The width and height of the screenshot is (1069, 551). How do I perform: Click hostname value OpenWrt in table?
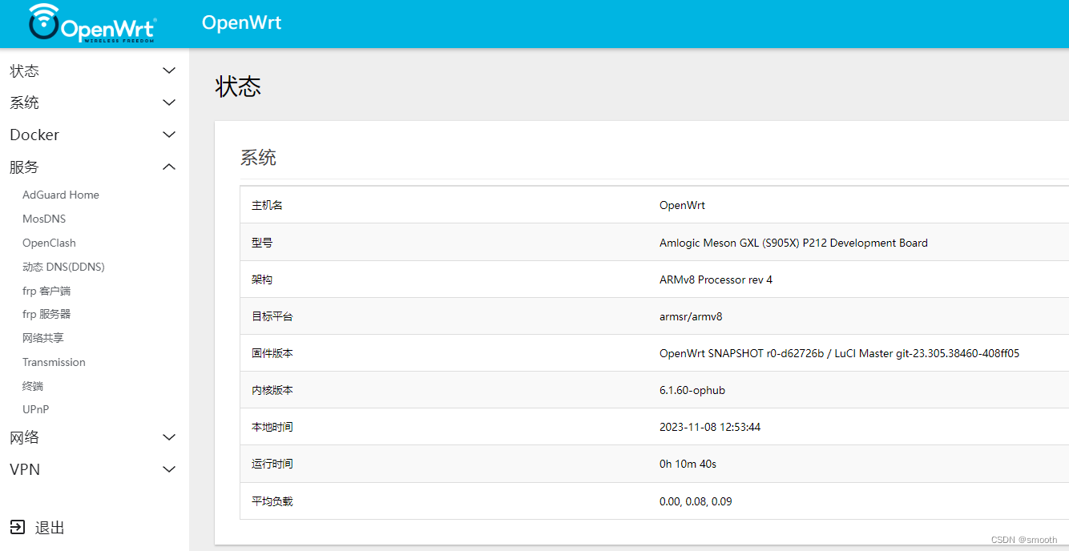682,205
